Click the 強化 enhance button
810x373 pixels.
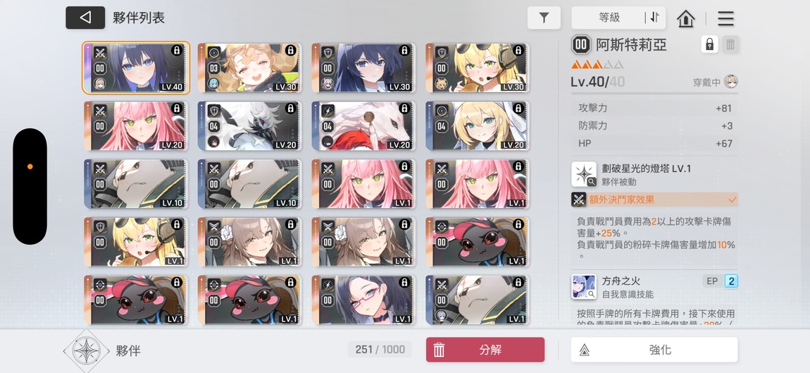tap(654, 350)
